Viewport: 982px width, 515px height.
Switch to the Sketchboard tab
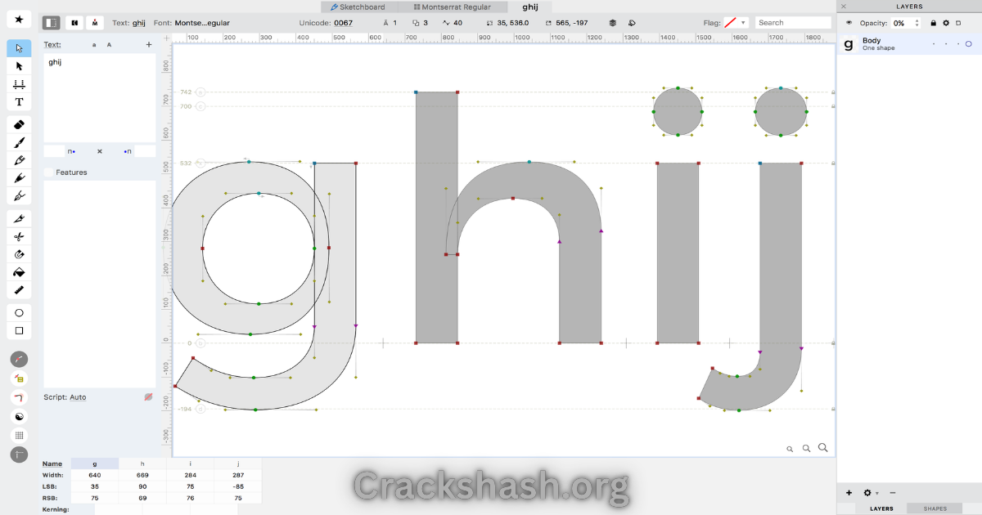tap(358, 7)
